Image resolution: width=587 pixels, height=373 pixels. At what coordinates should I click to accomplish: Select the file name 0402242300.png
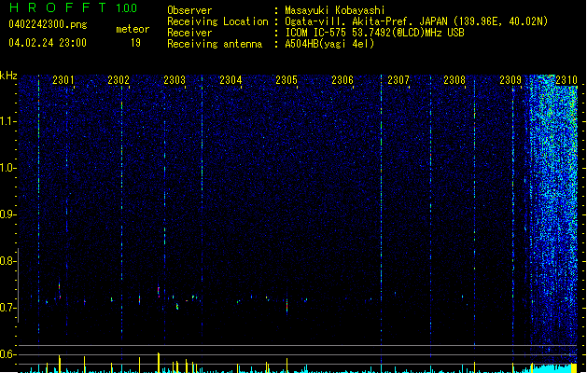[x=48, y=24]
